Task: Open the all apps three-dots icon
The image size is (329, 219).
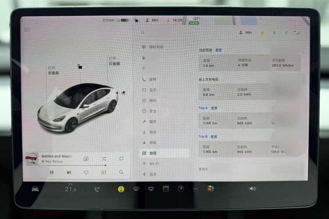Action: click(x=196, y=189)
